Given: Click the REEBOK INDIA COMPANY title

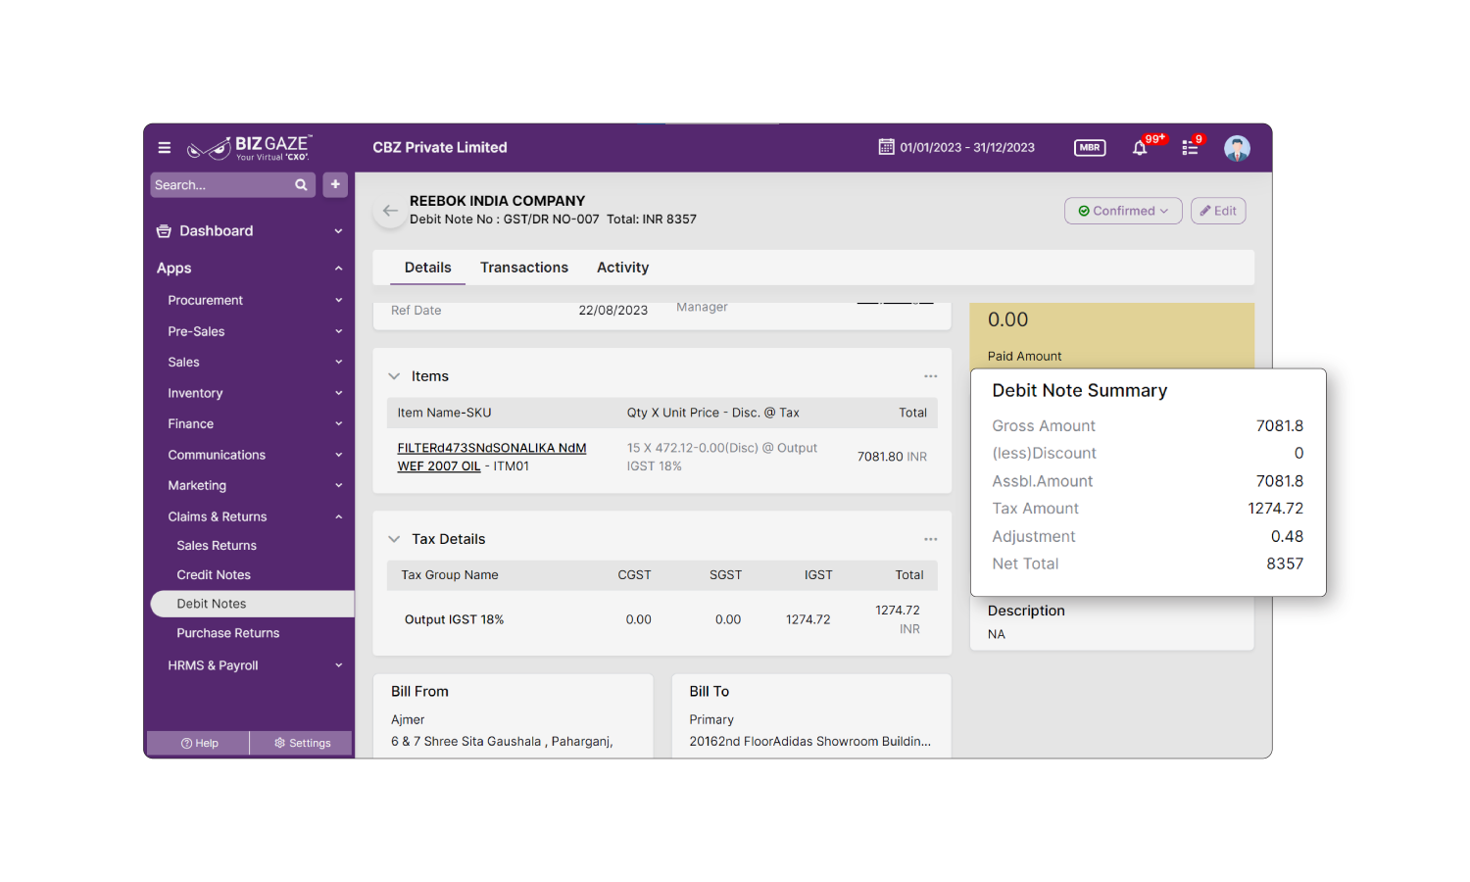Looking at the screenshot, I should click(497, 201).
